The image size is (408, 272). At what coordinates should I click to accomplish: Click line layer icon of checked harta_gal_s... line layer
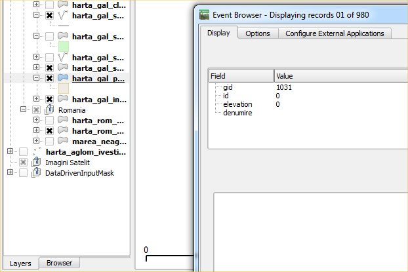(63, 15)
